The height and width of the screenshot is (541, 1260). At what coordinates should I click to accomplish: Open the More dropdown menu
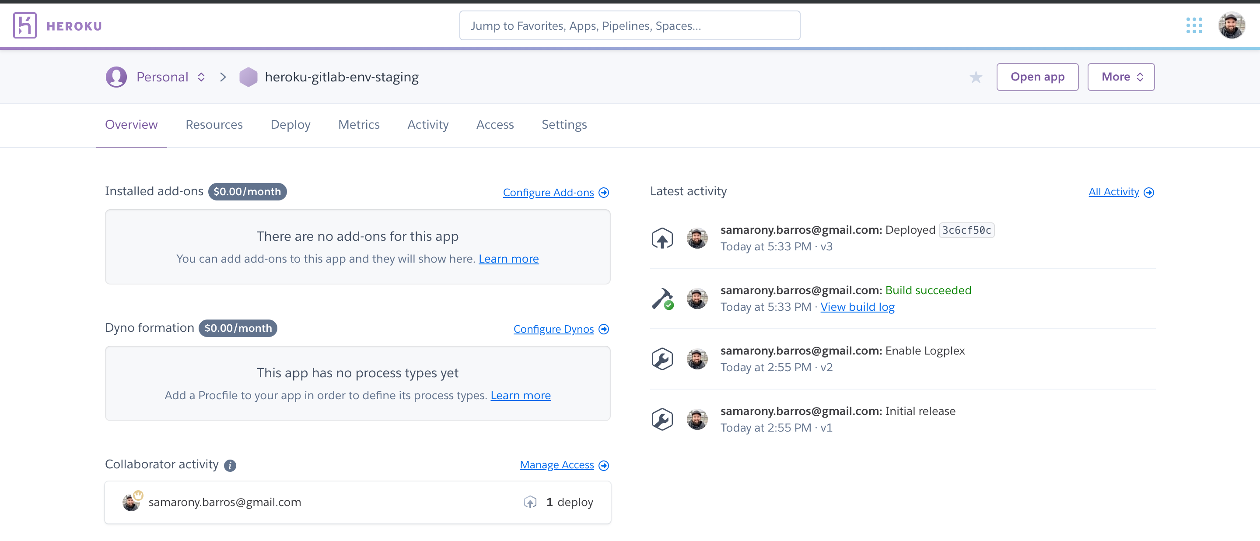click(x=1120, y=77)
